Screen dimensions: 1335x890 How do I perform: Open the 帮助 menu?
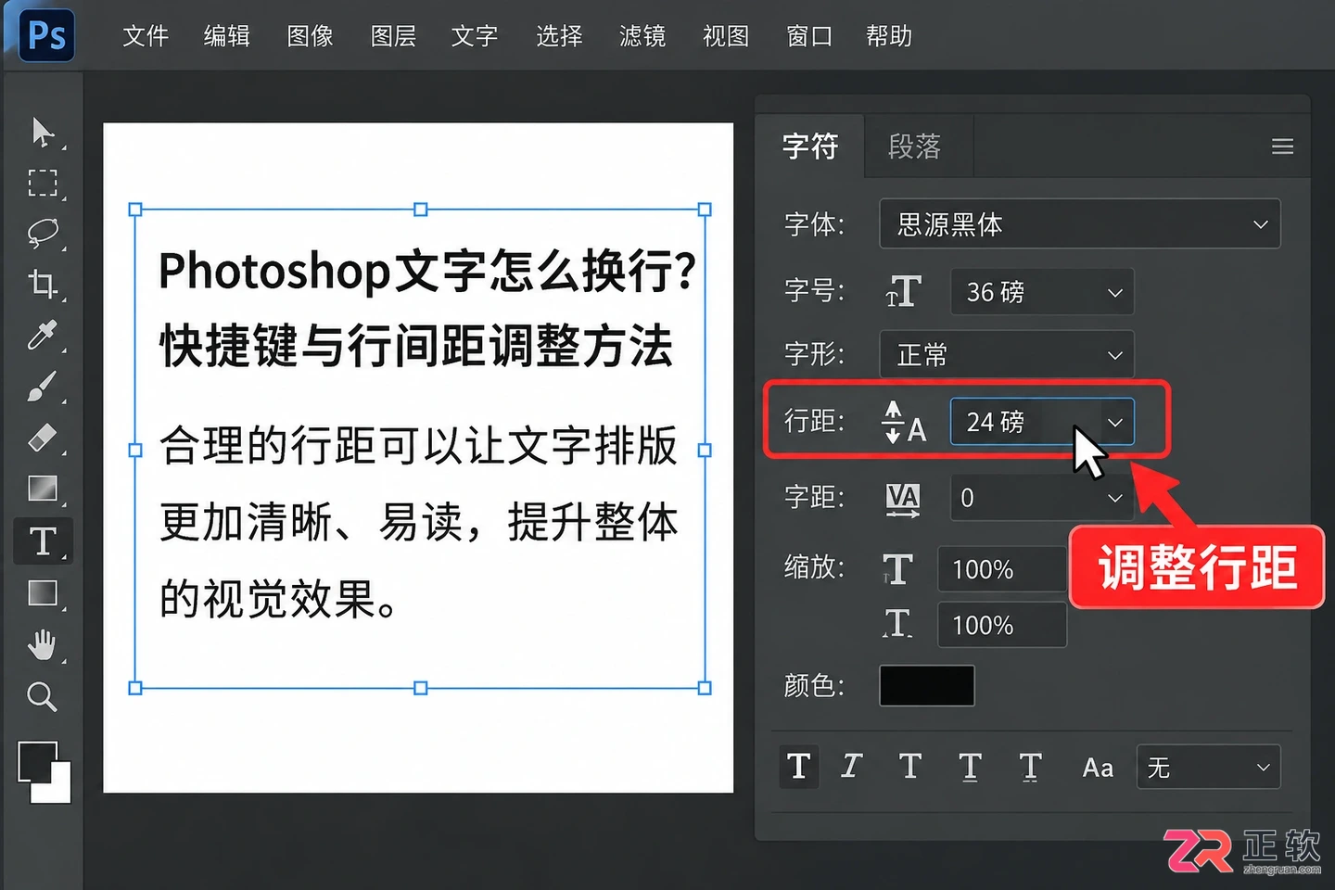(889, 36)
